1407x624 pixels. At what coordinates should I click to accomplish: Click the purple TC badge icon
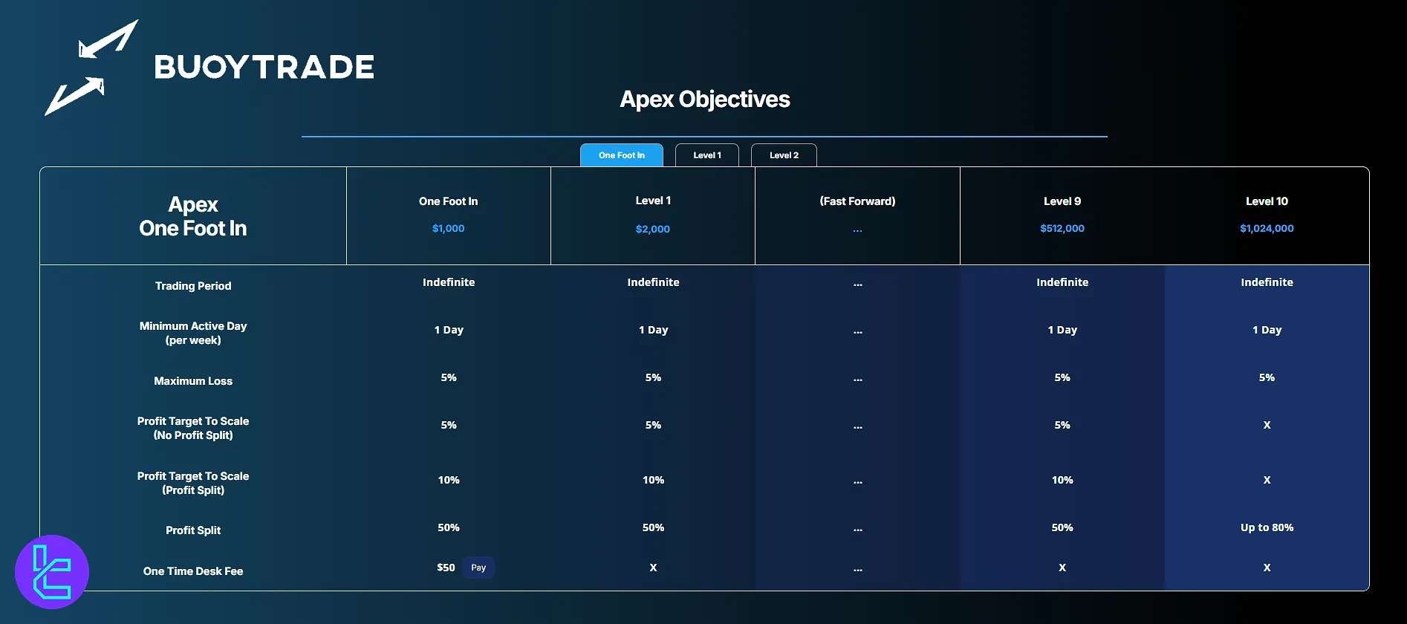coord(52,572)
